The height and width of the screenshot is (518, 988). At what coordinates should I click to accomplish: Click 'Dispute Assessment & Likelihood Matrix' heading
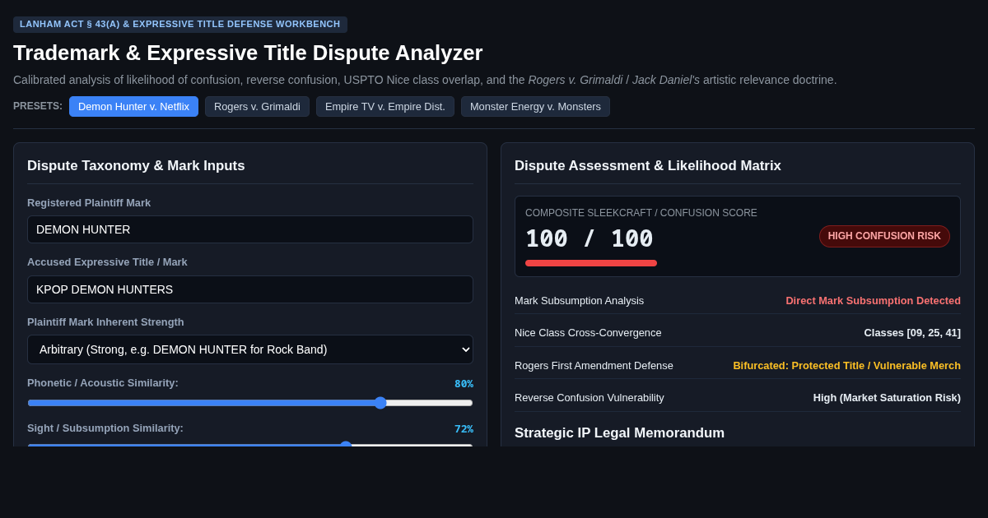648,166
